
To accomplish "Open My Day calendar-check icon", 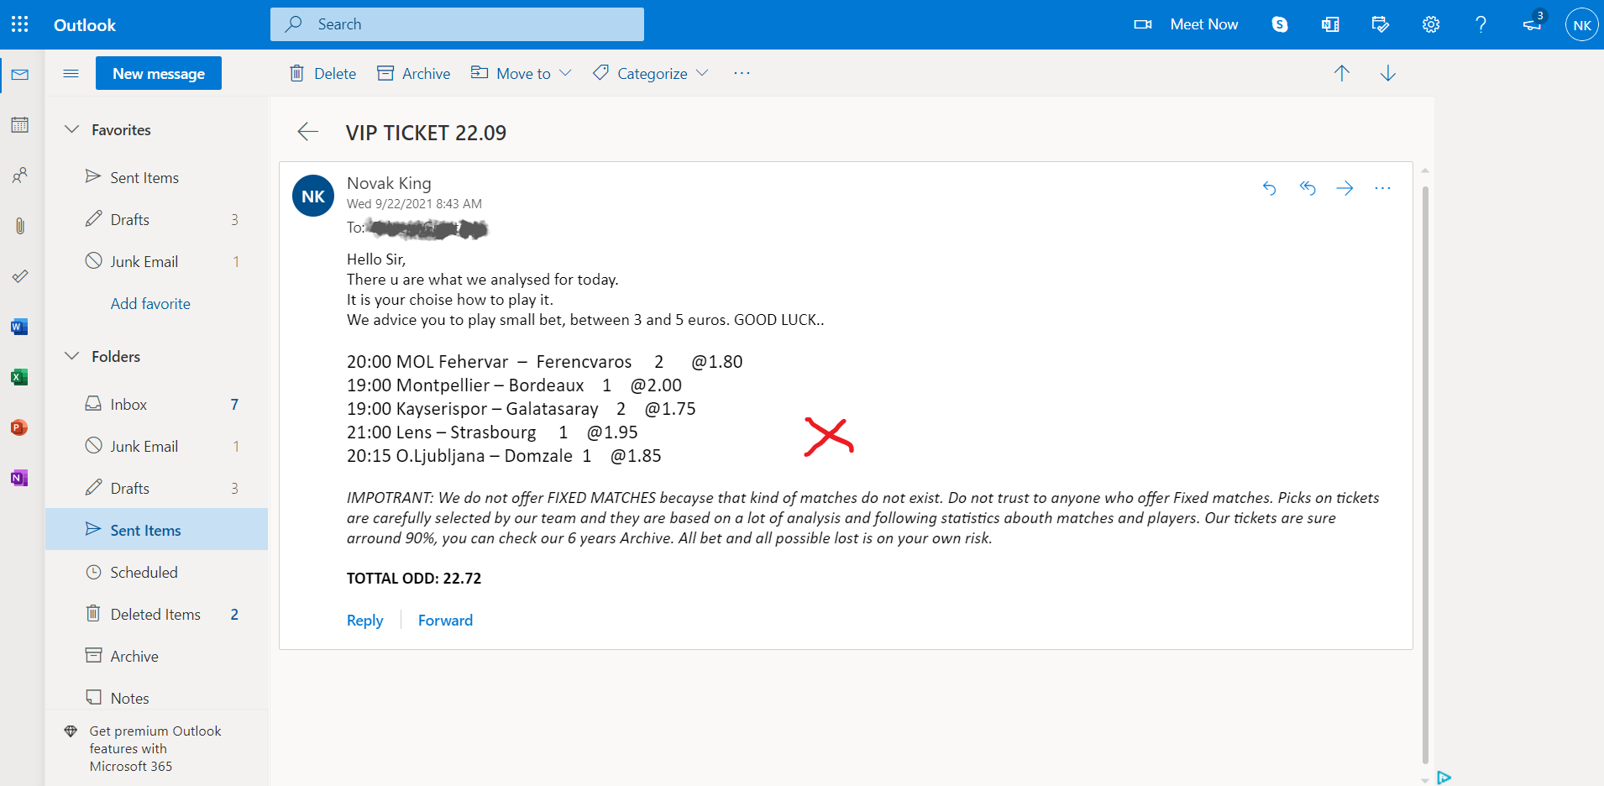I will pos(1381,24).
